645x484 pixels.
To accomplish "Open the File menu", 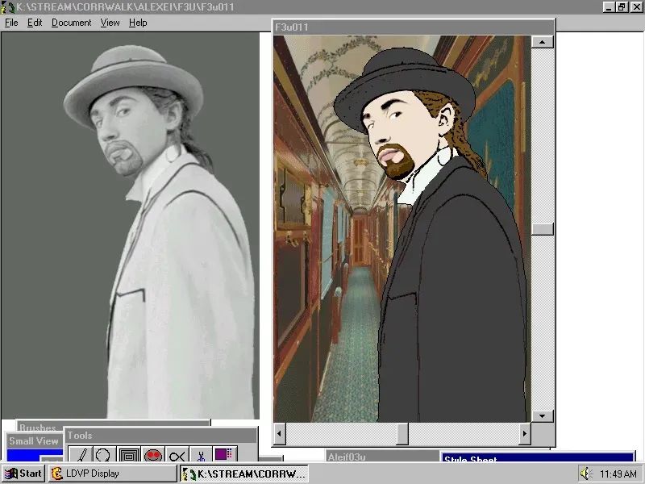I will [11, 23].
